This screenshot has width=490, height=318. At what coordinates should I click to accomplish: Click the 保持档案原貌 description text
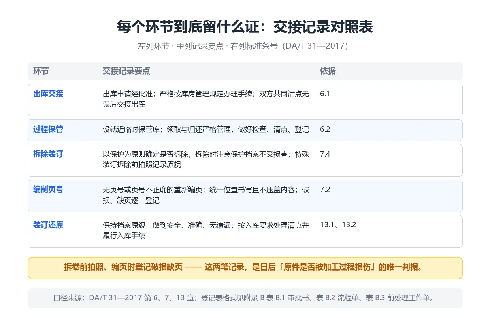pyautogui.click(x=206, y=230)
